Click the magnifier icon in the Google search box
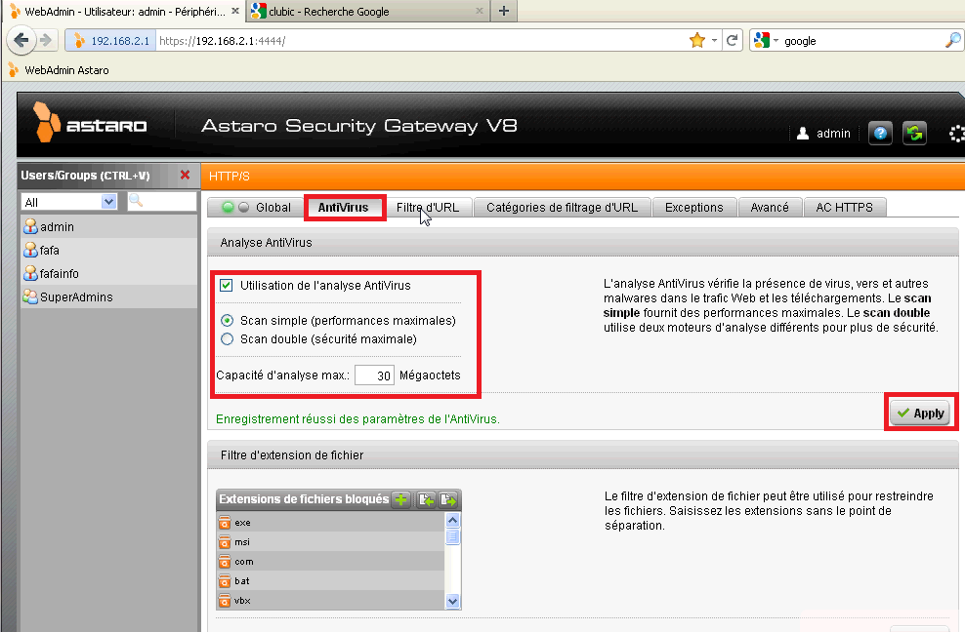The width and height of the screenshot is (965, 632). [x=952, y=41]
